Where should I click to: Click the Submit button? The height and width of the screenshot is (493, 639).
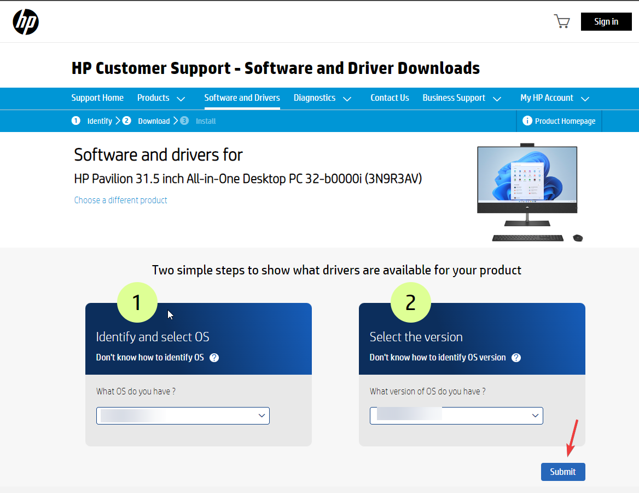point(563,472)
